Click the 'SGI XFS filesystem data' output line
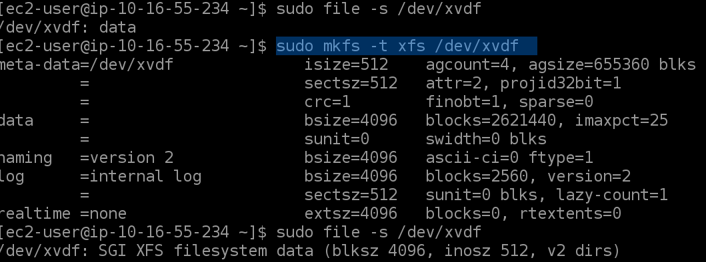The height and width of the screenshot is (262, 706). click(310, 251)
